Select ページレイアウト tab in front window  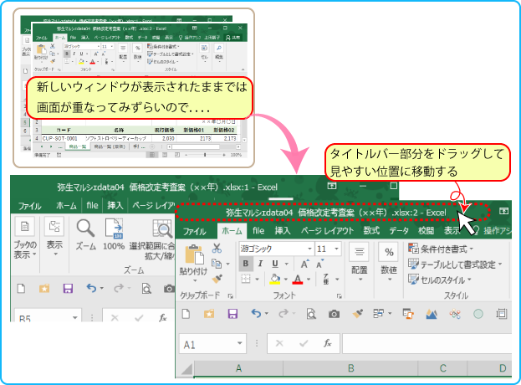tap(327, 230)
